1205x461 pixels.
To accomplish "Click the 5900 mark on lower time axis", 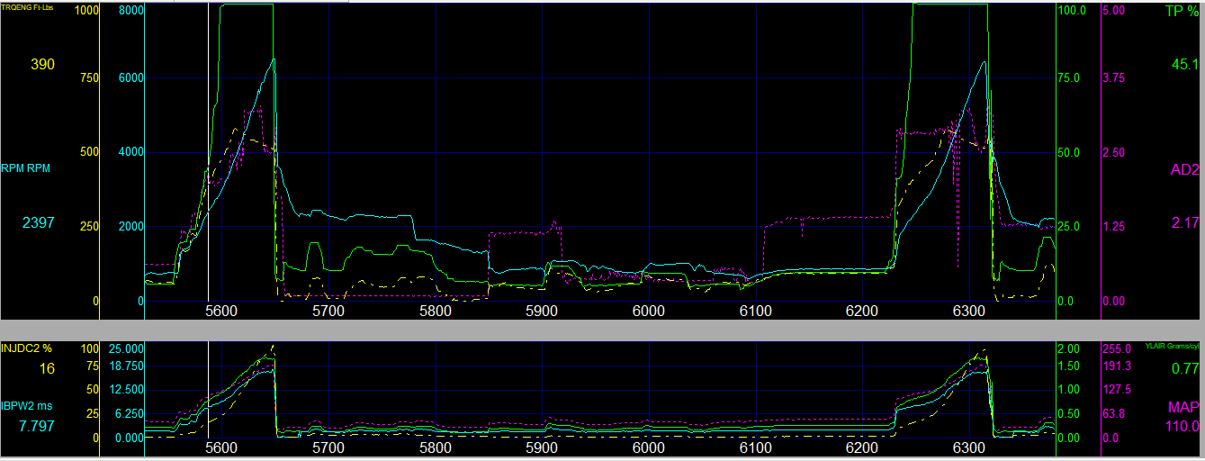I will pos(541,447).
